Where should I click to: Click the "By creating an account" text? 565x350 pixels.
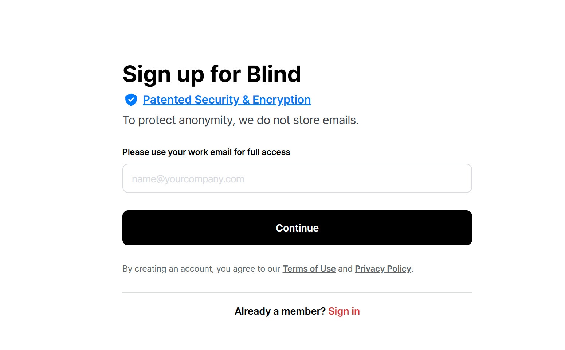tap(201, 269)
